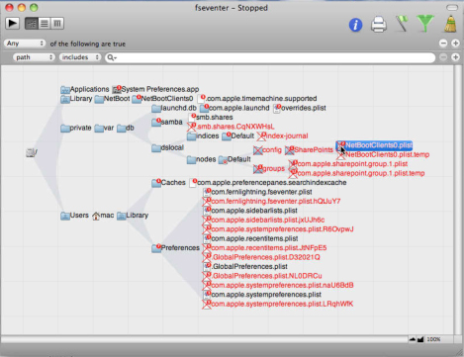The width and height of the screenshot is (464, 357).
Task: Start monitoring with the play button
Action: (12, 24)
